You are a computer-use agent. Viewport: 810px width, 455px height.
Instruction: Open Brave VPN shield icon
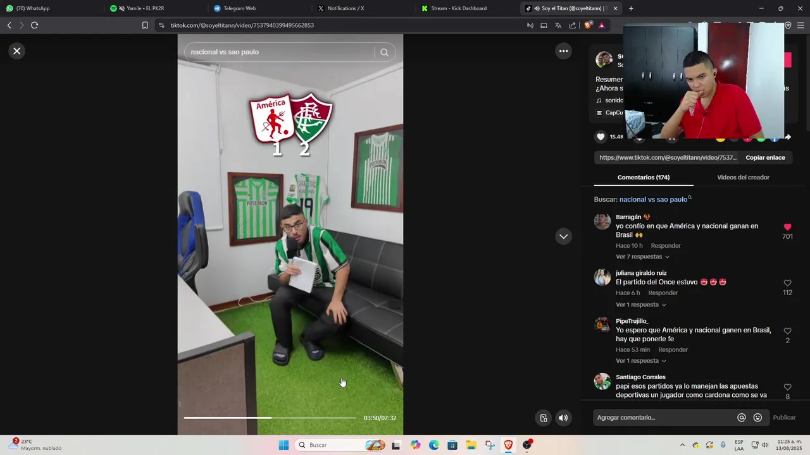pos(788,25)
